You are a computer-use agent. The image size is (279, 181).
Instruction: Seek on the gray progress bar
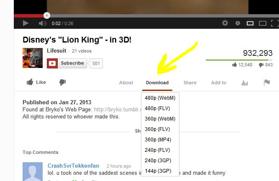click(164, 16)
